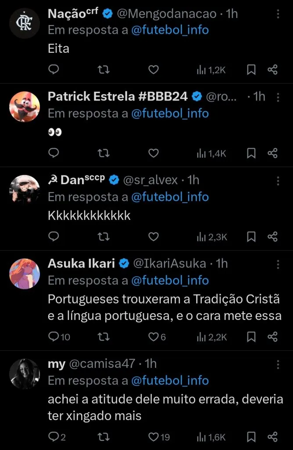Open more options on Nação's tweet
Image resolution: width=293 pixels, height=450 pixels.
coord(278,14)
